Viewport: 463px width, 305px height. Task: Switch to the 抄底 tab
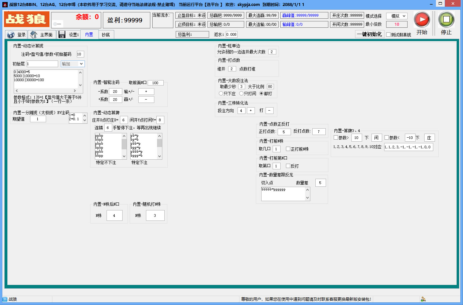click(x=106, y=34)
